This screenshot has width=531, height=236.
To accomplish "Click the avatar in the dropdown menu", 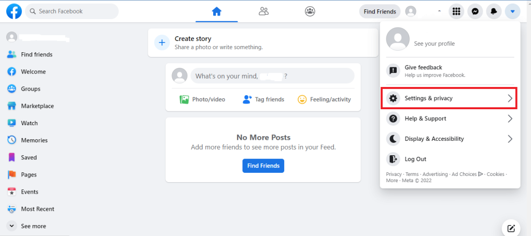I will pos(398,39).
